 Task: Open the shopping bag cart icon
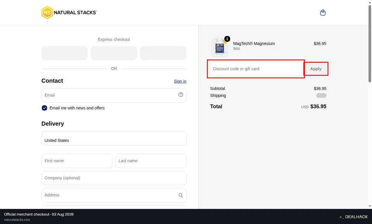click(323, 12)
